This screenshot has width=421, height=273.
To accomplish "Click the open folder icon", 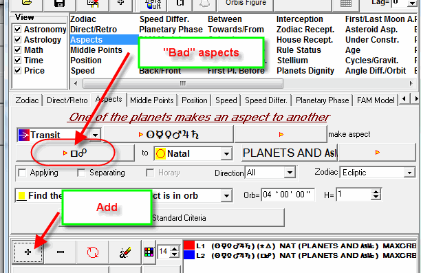I will pos(26,3).
